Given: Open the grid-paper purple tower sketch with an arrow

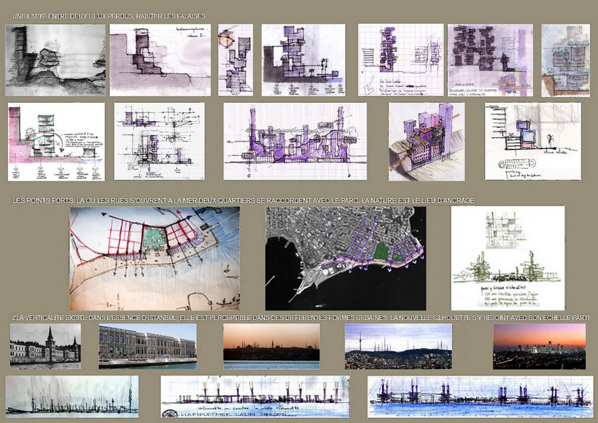Looking at the screenshot, I should pyautogui.click(x=401, y=60).
